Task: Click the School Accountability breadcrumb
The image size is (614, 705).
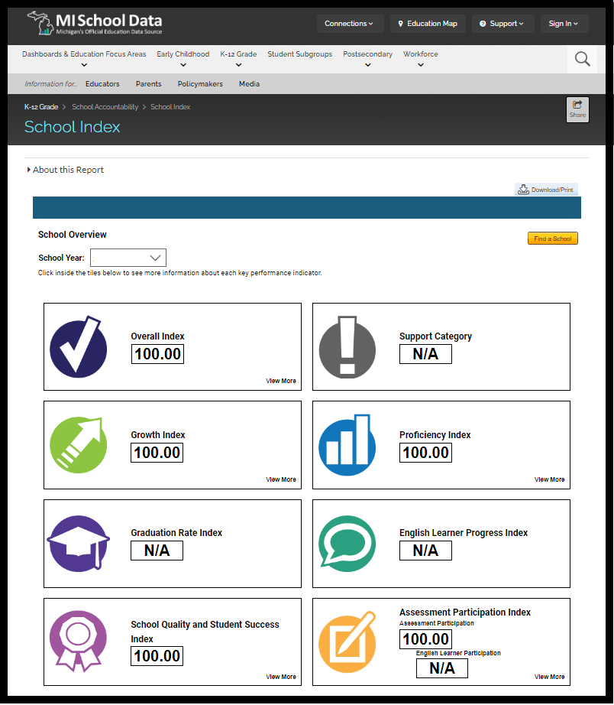Action: click(105, 107)
